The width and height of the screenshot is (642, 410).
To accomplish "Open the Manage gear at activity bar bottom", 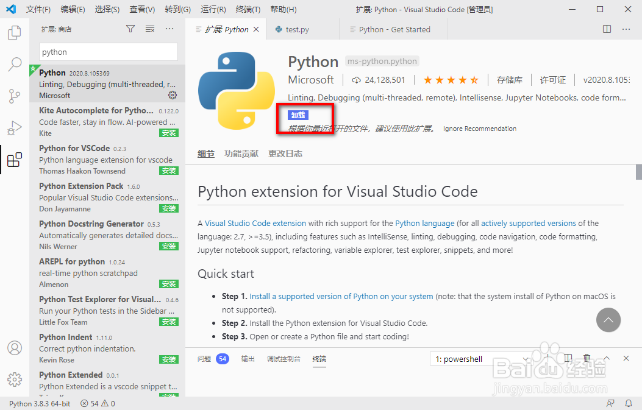I will pyautogui.click(x=15, y=380).
